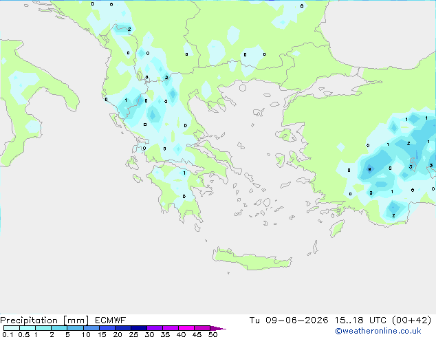The height and width of the screenshot is (337, 436).
Task: Click the "30" legend scale label
Action: pyautogui.click(x=149, y=334)
